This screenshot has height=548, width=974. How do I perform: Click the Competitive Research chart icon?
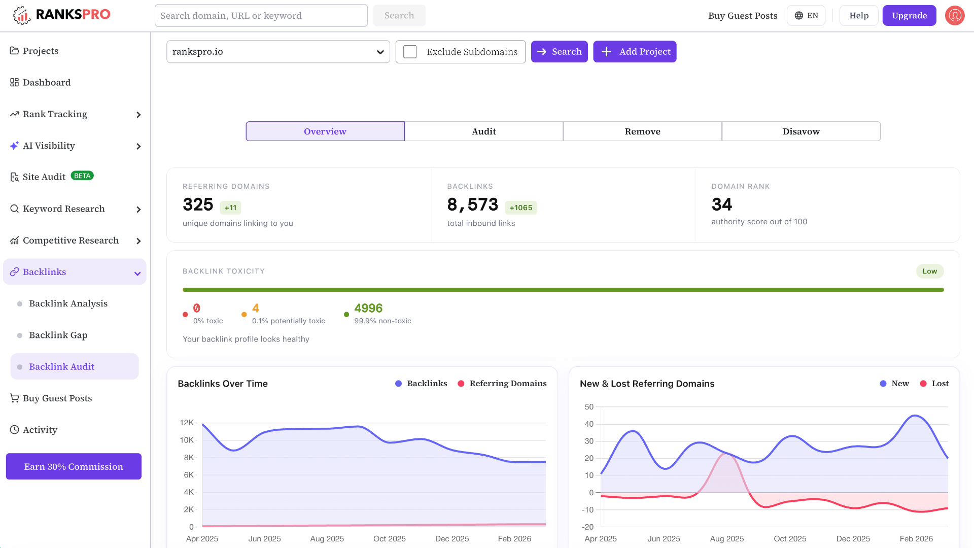click(14, 241)
